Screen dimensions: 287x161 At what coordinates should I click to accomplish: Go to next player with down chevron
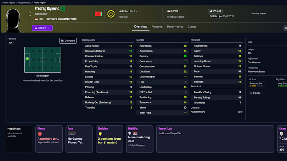click(30, 16)
